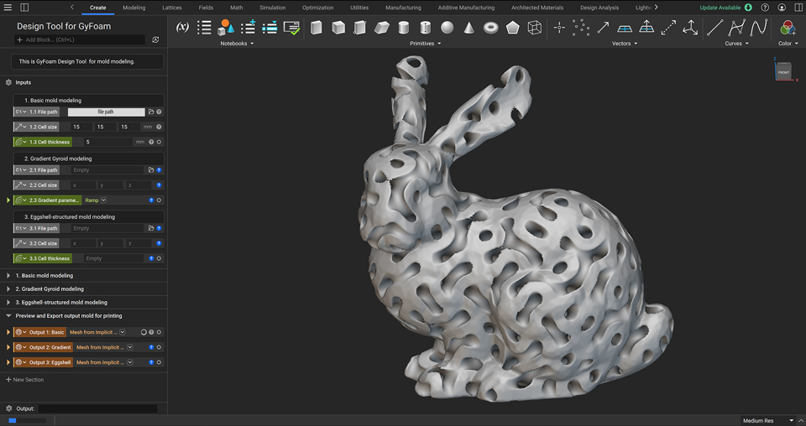Open Medium Res resolution dropdown
The height and width of the screenshot is (426, 806).
(x=768, y=421)
